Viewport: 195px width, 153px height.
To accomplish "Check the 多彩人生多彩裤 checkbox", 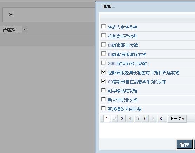I will point(103,26).
